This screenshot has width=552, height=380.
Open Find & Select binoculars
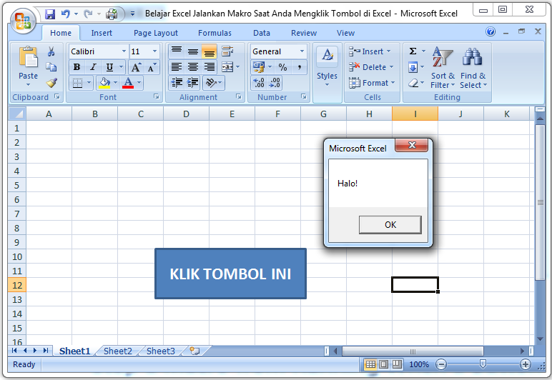473,68
